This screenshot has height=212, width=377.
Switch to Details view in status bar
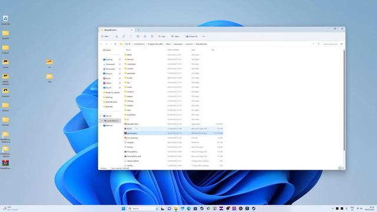tap(339, 168)
